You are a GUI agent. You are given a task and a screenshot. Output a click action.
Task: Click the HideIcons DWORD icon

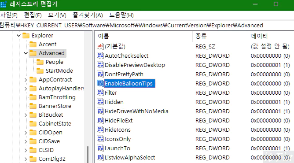coord(100,130)
